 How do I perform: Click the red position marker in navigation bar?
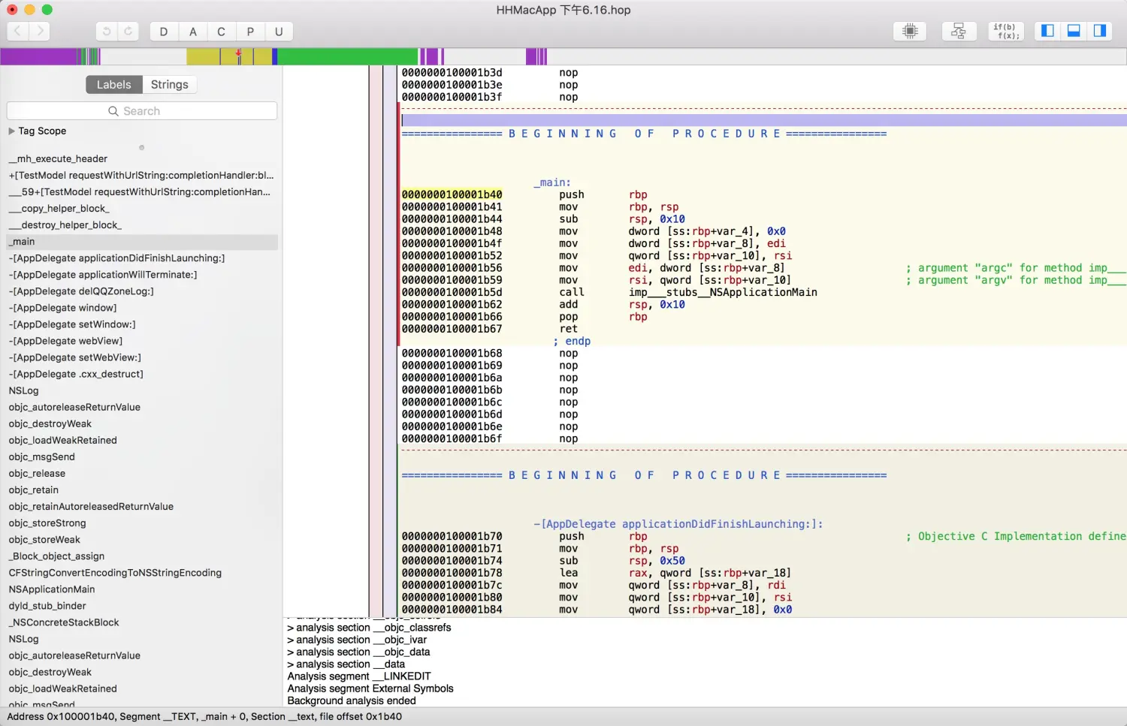click(x=239, y=54)
